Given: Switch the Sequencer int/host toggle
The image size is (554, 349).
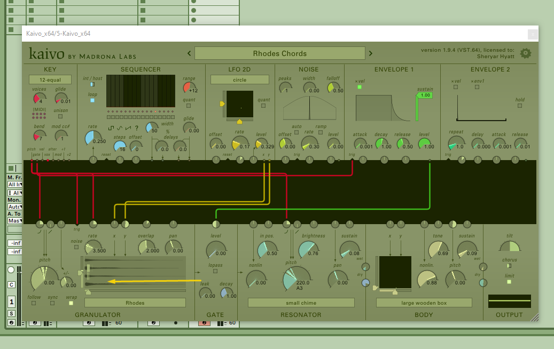Looking at the screenshot, I should pos(92,84).
